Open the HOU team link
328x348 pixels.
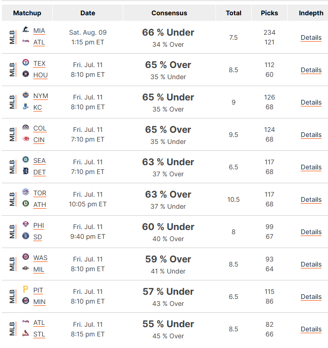click(x=40, y=75)
